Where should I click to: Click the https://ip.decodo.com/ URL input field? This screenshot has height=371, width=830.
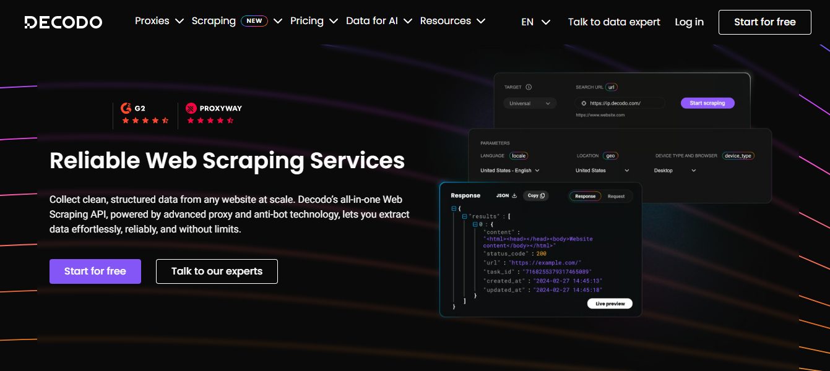coord(622,103)
